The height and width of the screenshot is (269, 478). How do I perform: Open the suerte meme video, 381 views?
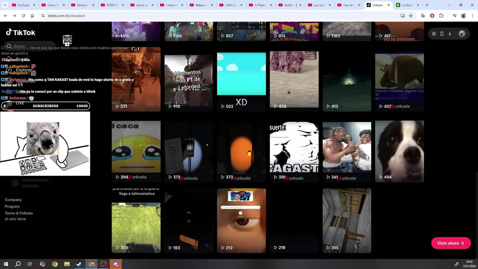point(294,150)
